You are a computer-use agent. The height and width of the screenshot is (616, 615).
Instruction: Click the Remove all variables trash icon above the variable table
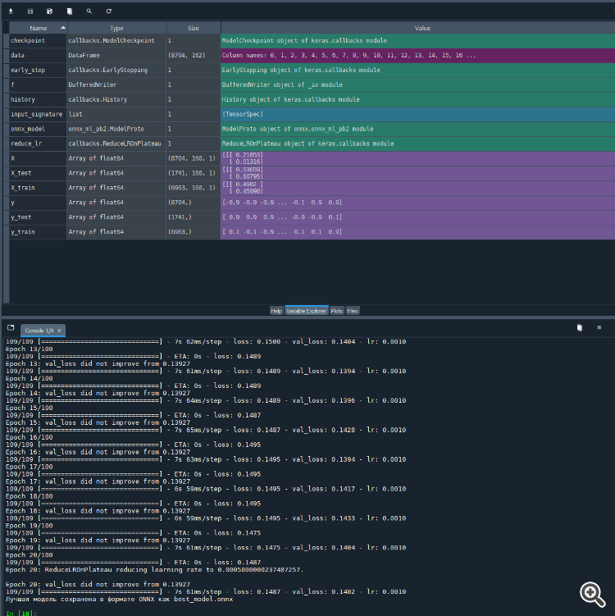coord(70,11)
